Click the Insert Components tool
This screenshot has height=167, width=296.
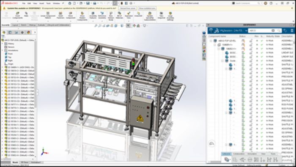[17, 15]
